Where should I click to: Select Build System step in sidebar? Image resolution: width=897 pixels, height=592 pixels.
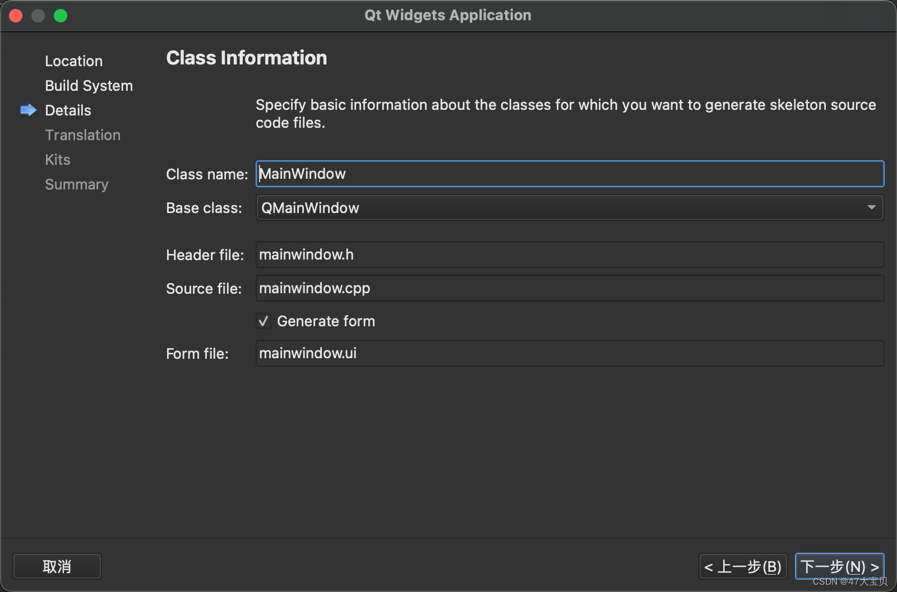click(89, 86)
